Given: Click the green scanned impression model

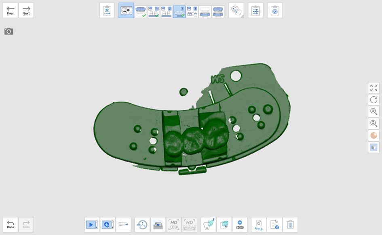Looking at the screenshot, I should coord(192,119).
